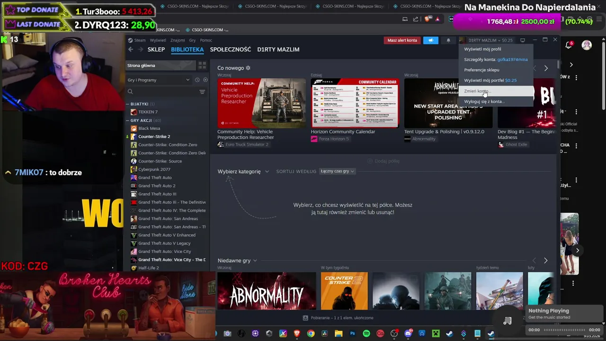This screenshot has width=606, height=341.
Task: Click the Black Mesa game icon
Action: (134, 128)
